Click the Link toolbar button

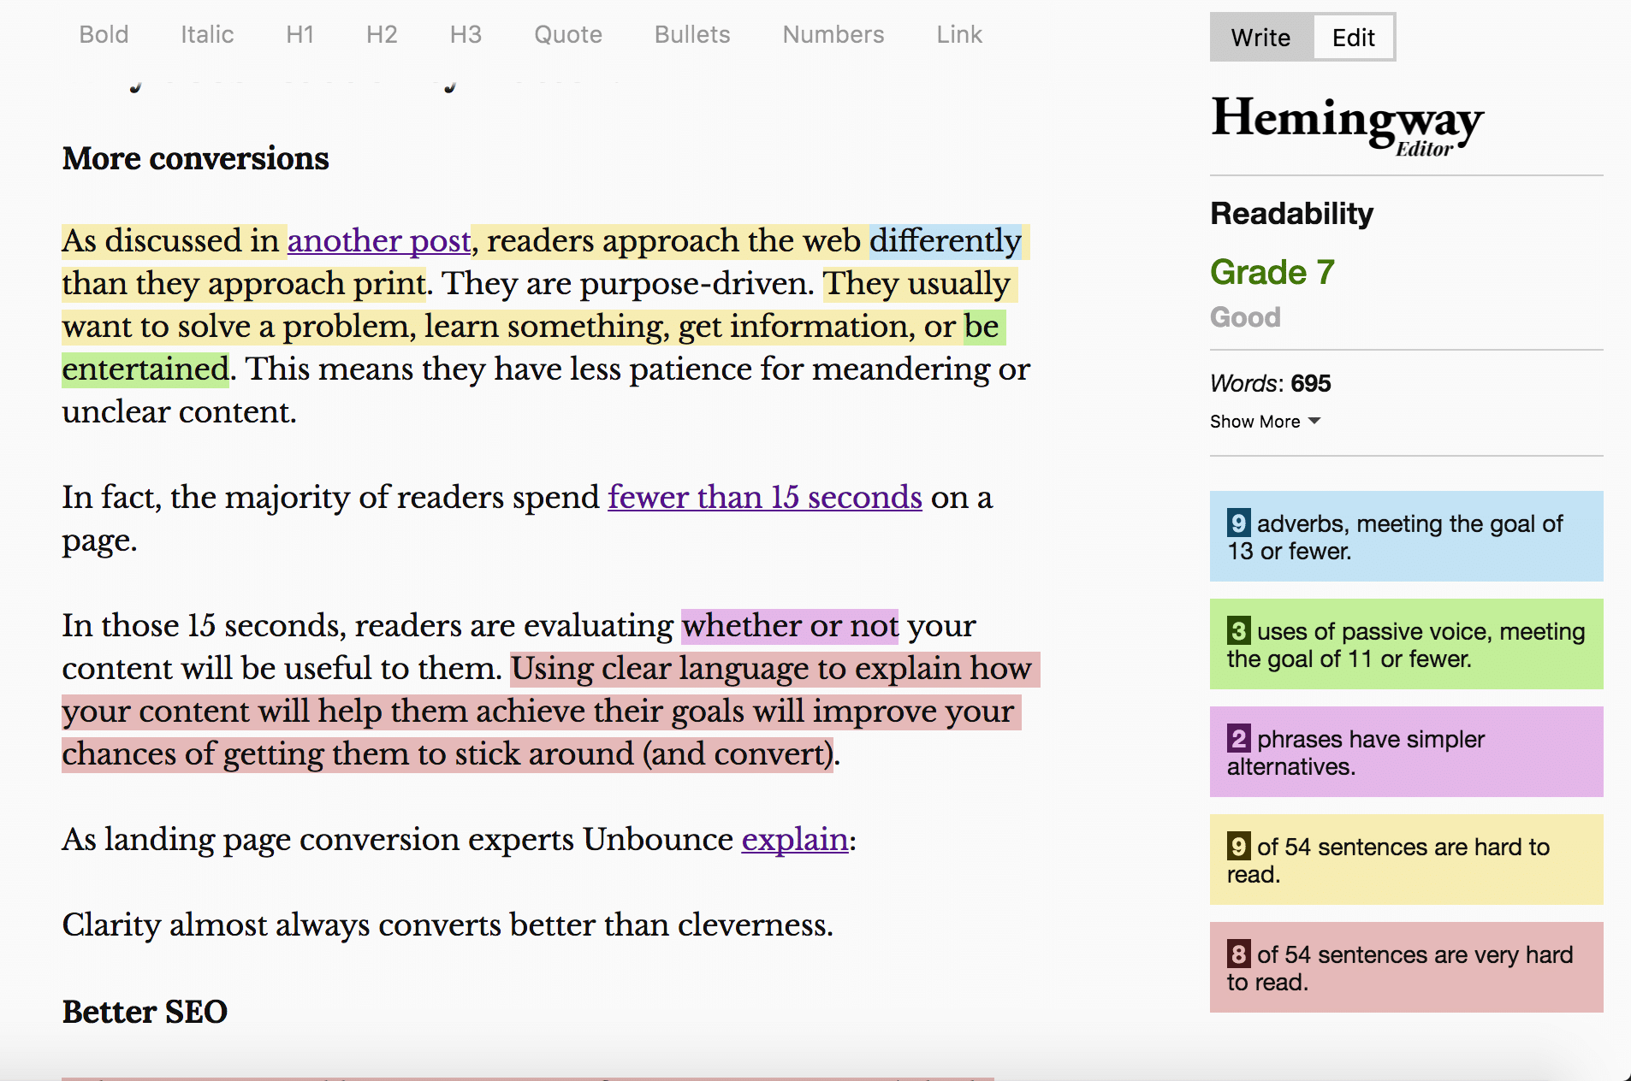pyautogui.click(x=959, y=35)
